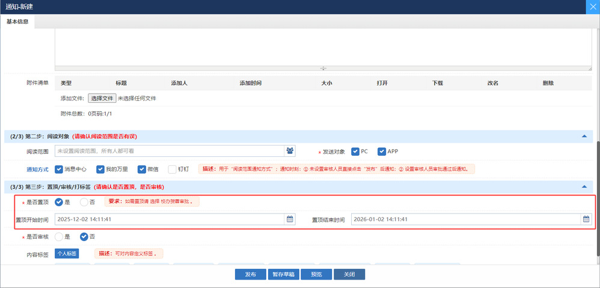Uncheck the 消息中心 notification checkbox
This screenshot has height=288, width=600.
click(59, 169)
